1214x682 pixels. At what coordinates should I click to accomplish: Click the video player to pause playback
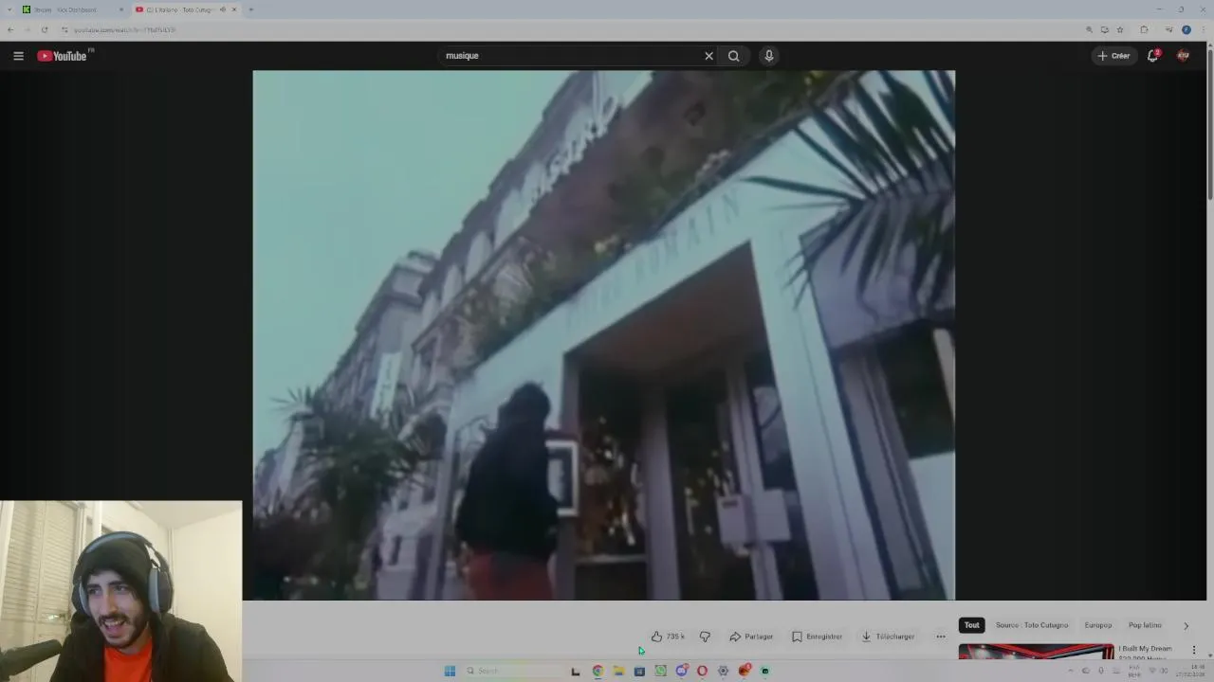click(x=604, y=335)
